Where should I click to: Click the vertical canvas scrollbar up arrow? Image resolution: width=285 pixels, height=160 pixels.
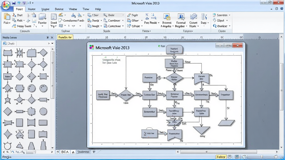tap(281, 37)
